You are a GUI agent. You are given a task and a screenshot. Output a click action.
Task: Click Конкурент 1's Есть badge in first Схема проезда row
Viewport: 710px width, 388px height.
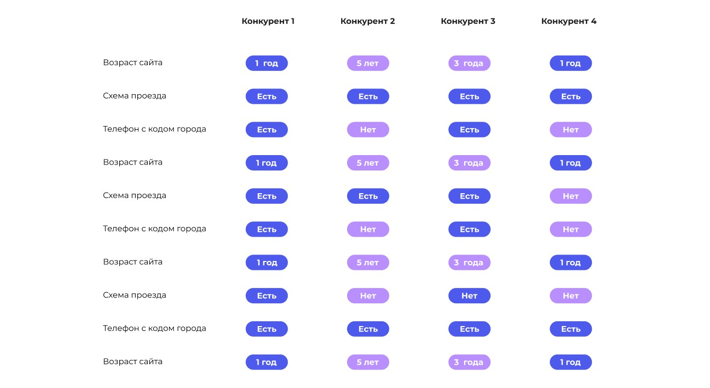pos(267,96)
